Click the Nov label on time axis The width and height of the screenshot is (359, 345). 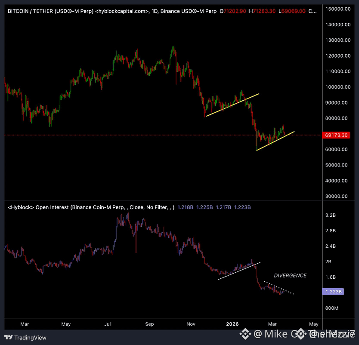click(x=191, y=324)
